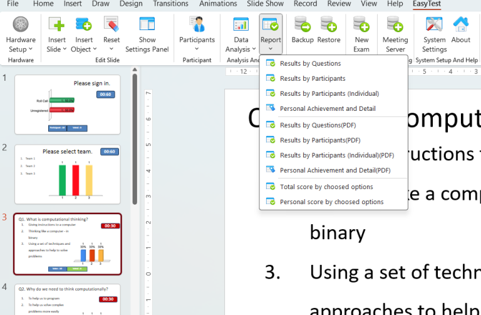Click the Reset eraser icon
Viewport: 481px width, 315px height.
pyautogui.click(x=111, y=24)
